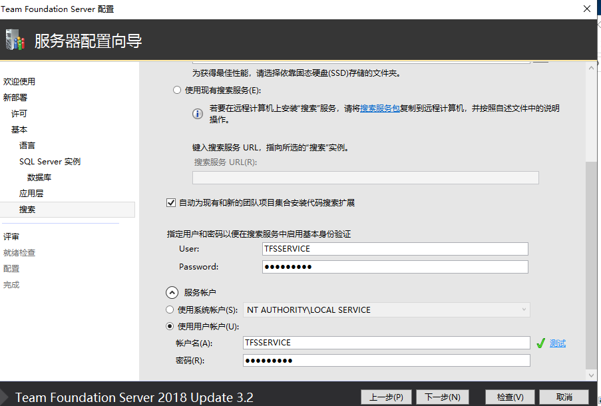601x406 pixels.
Task: Click the vertical scrollbar thumb
Action: [591, 266]
